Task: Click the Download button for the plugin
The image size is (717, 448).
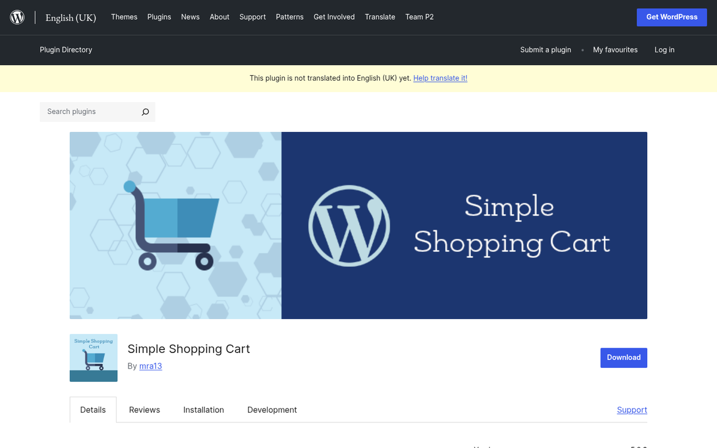Action: click(x=624, y=357)
